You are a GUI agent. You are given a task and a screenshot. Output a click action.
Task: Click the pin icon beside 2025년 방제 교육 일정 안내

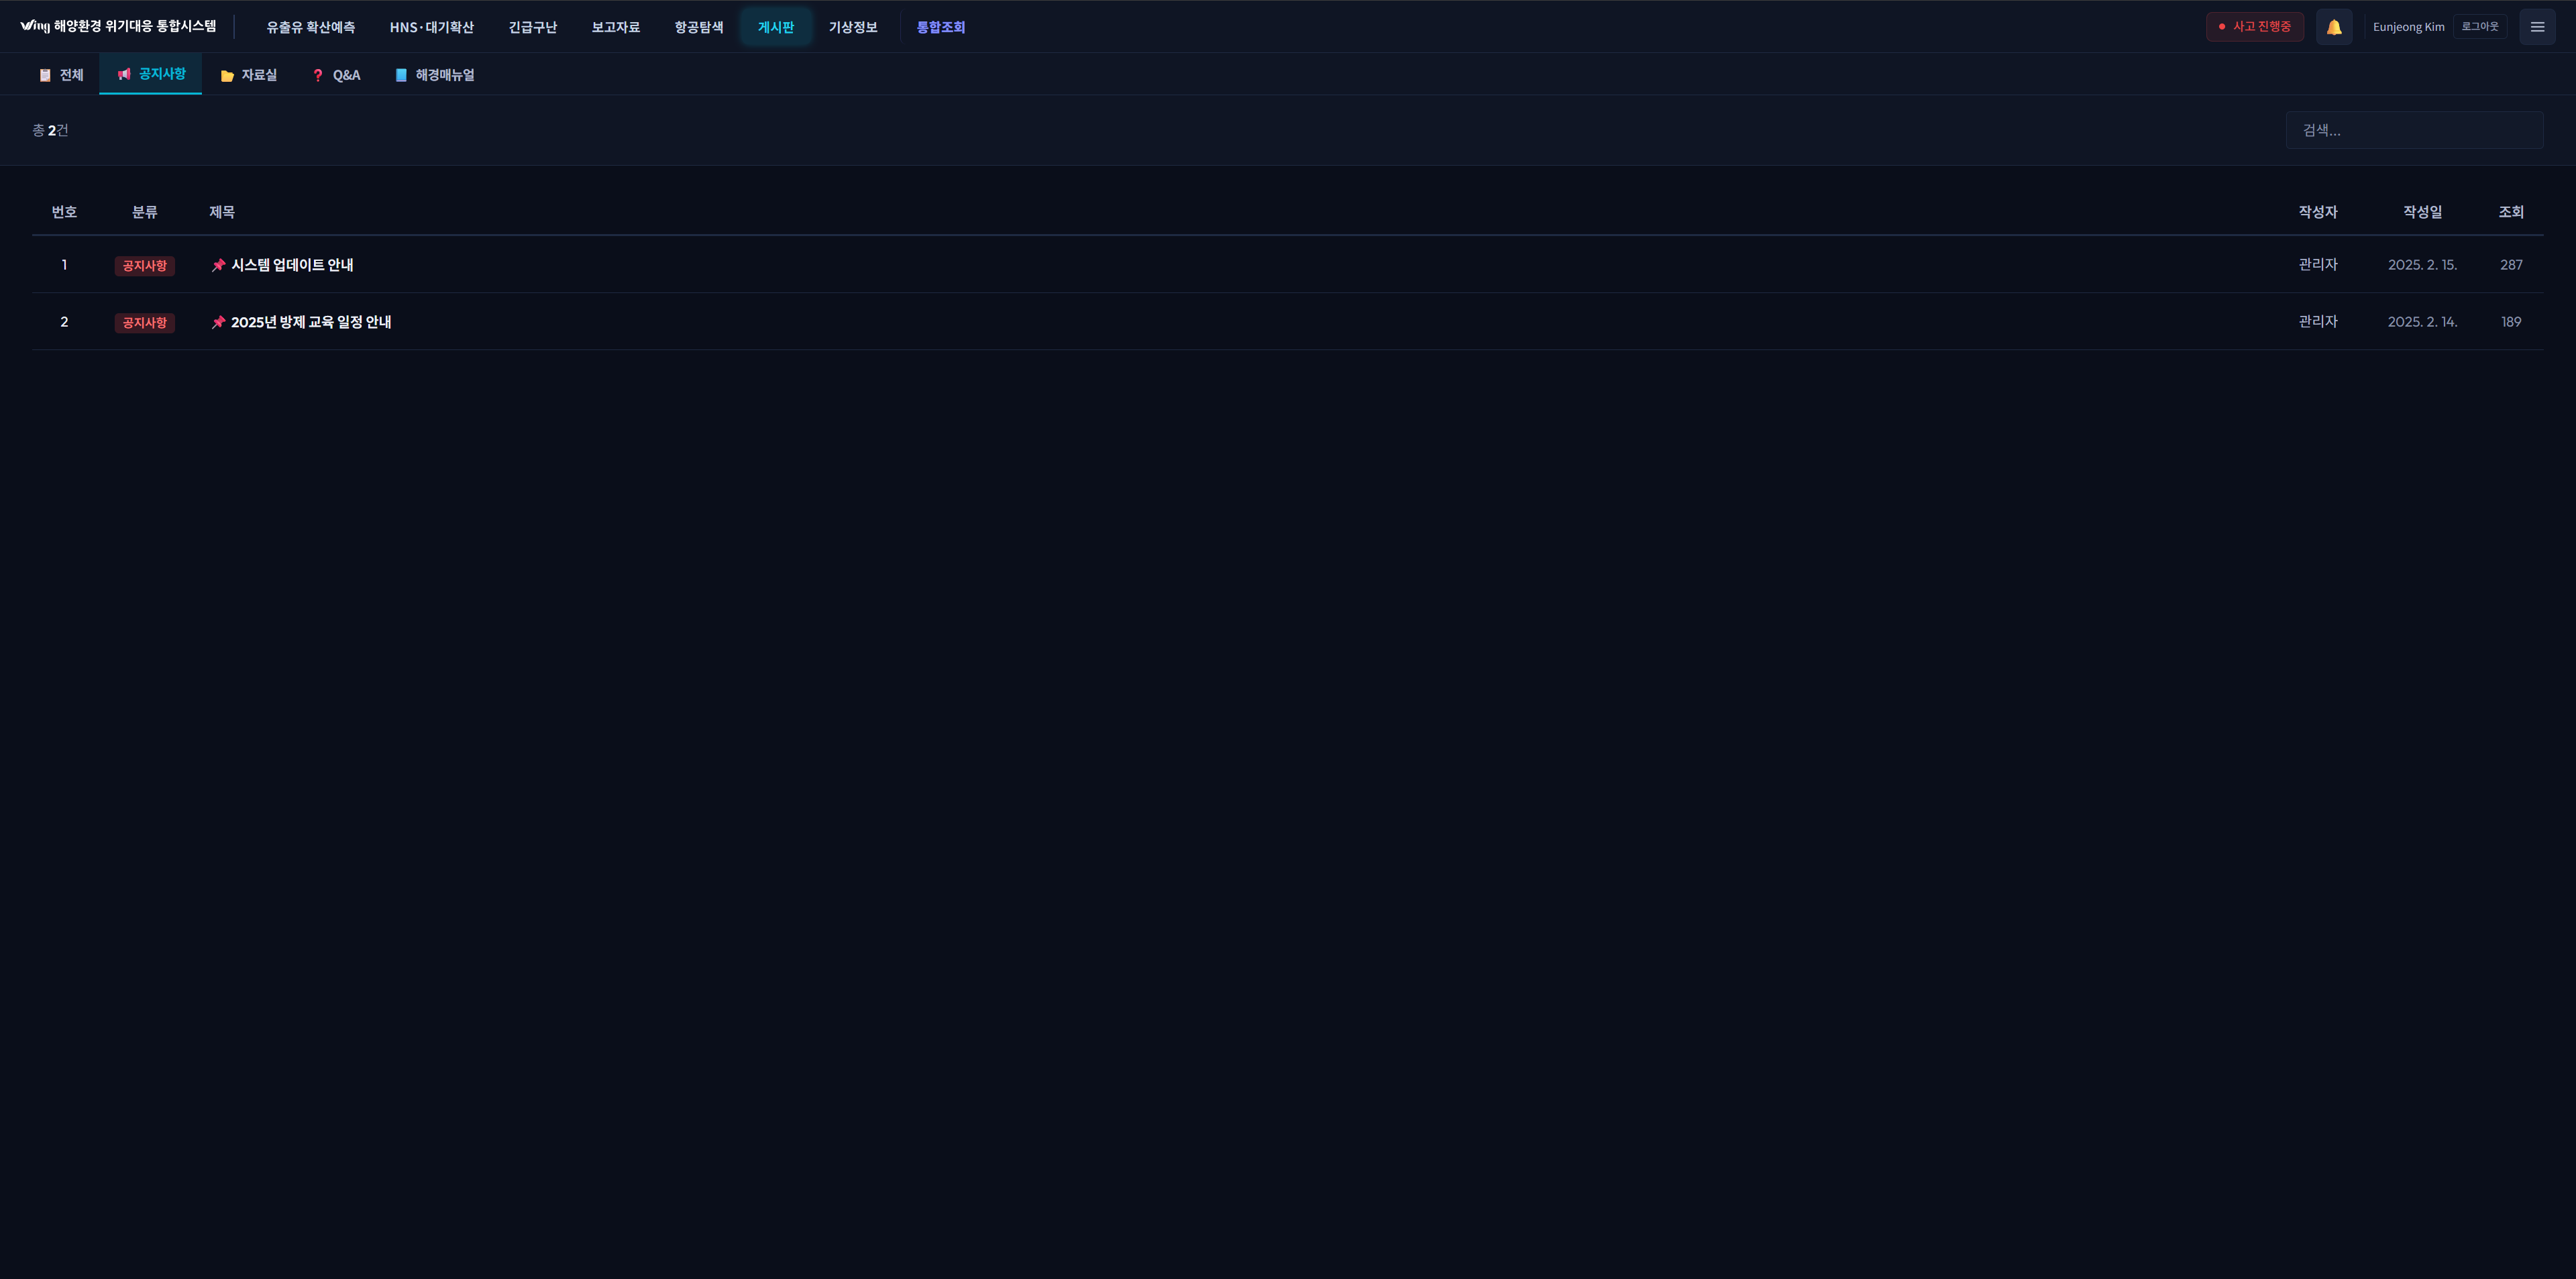(x=218, y=322)
